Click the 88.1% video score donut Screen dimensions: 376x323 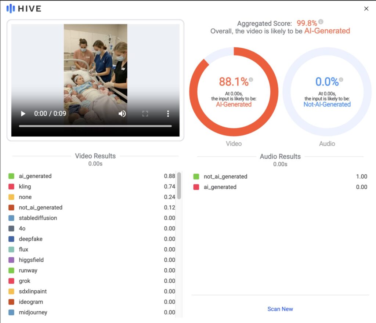(x=234, y=92)
